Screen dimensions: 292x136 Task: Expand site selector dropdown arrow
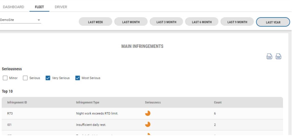click(x=39, y=20)
